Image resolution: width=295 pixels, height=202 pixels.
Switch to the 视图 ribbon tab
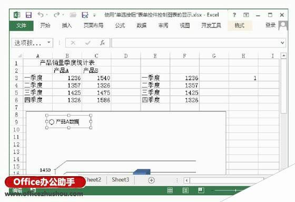pos(185,25)
